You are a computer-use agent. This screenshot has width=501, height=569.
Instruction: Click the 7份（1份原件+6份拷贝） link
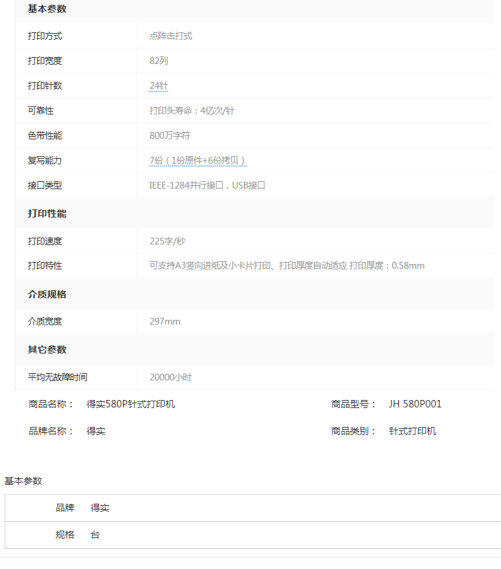198,160
